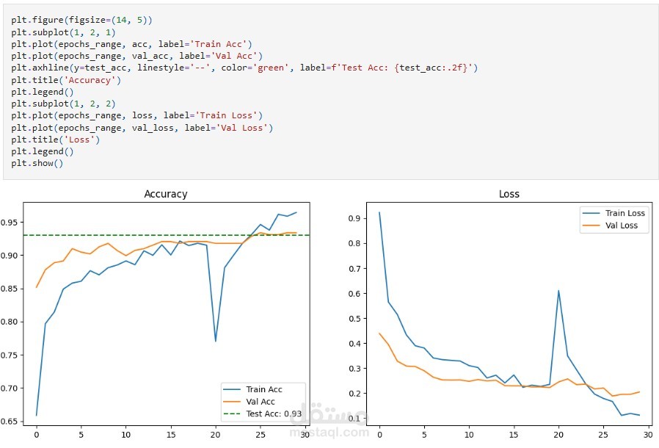659x448 pixels.
Task: Click the line plotting 'Train Loss'
Action: pyautogui.click(x=136, y=115)
